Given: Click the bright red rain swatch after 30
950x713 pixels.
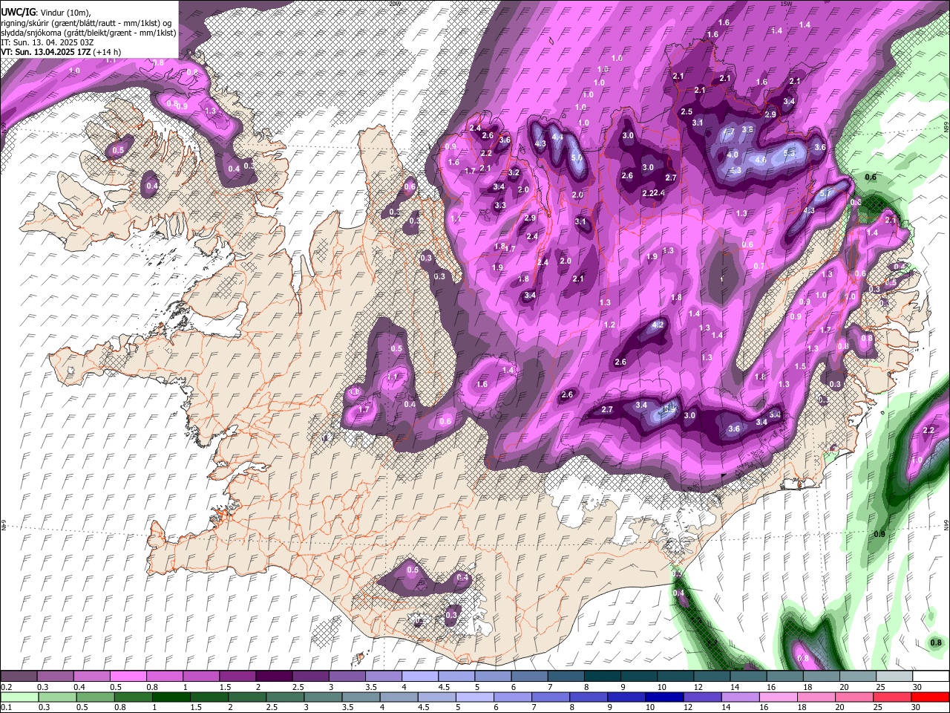Looking at the screenshot, I should click(x=931, y=697).
